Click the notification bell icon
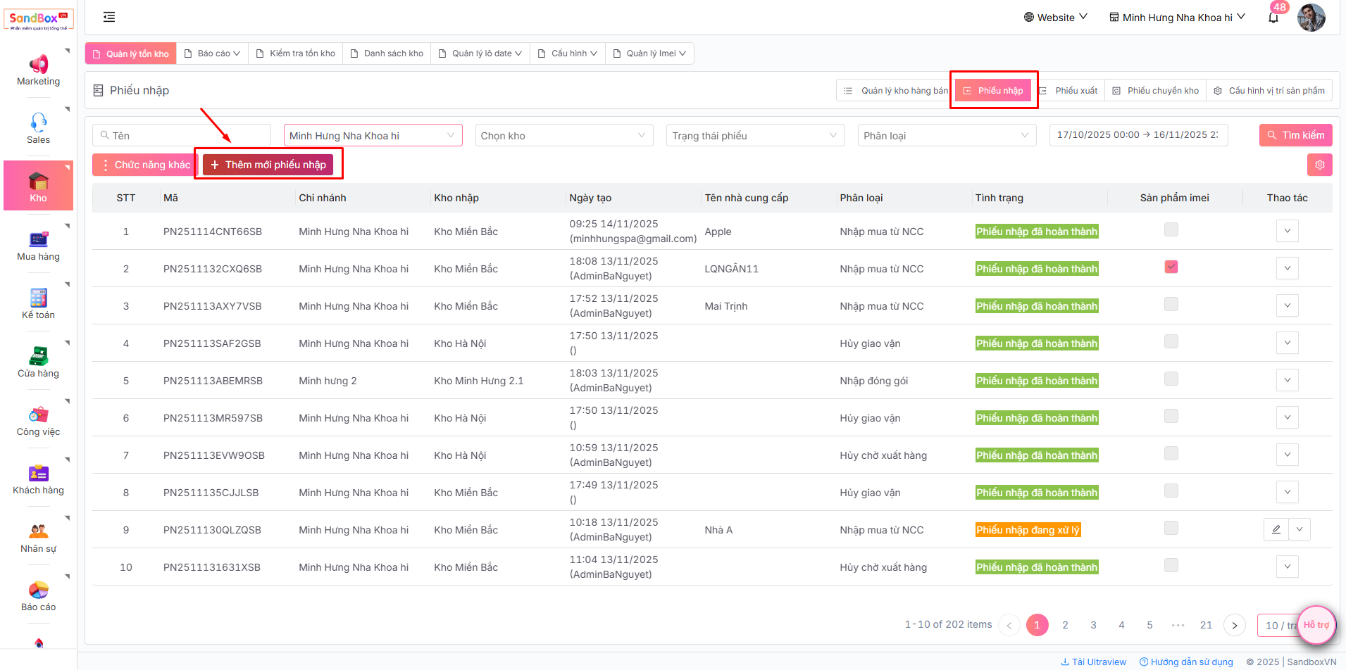This screenshot has height=670, width=1346. pos(1273,18)
